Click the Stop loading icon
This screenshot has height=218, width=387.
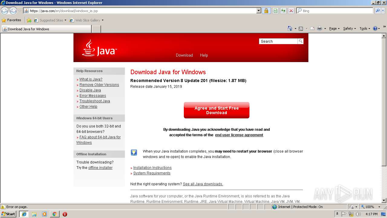point(291,11)
